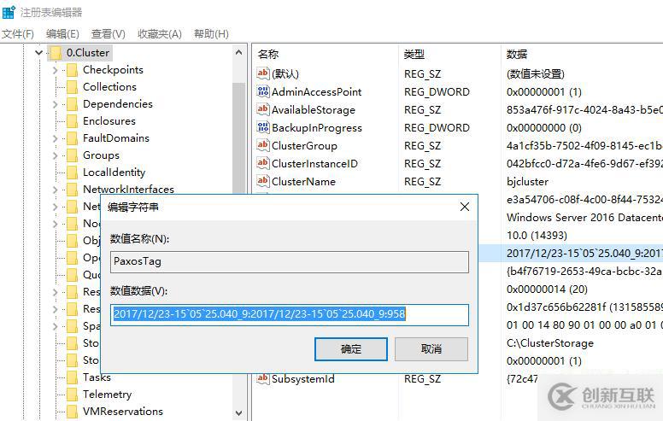Click the ClusterName string icon

(x=263, y=181)
